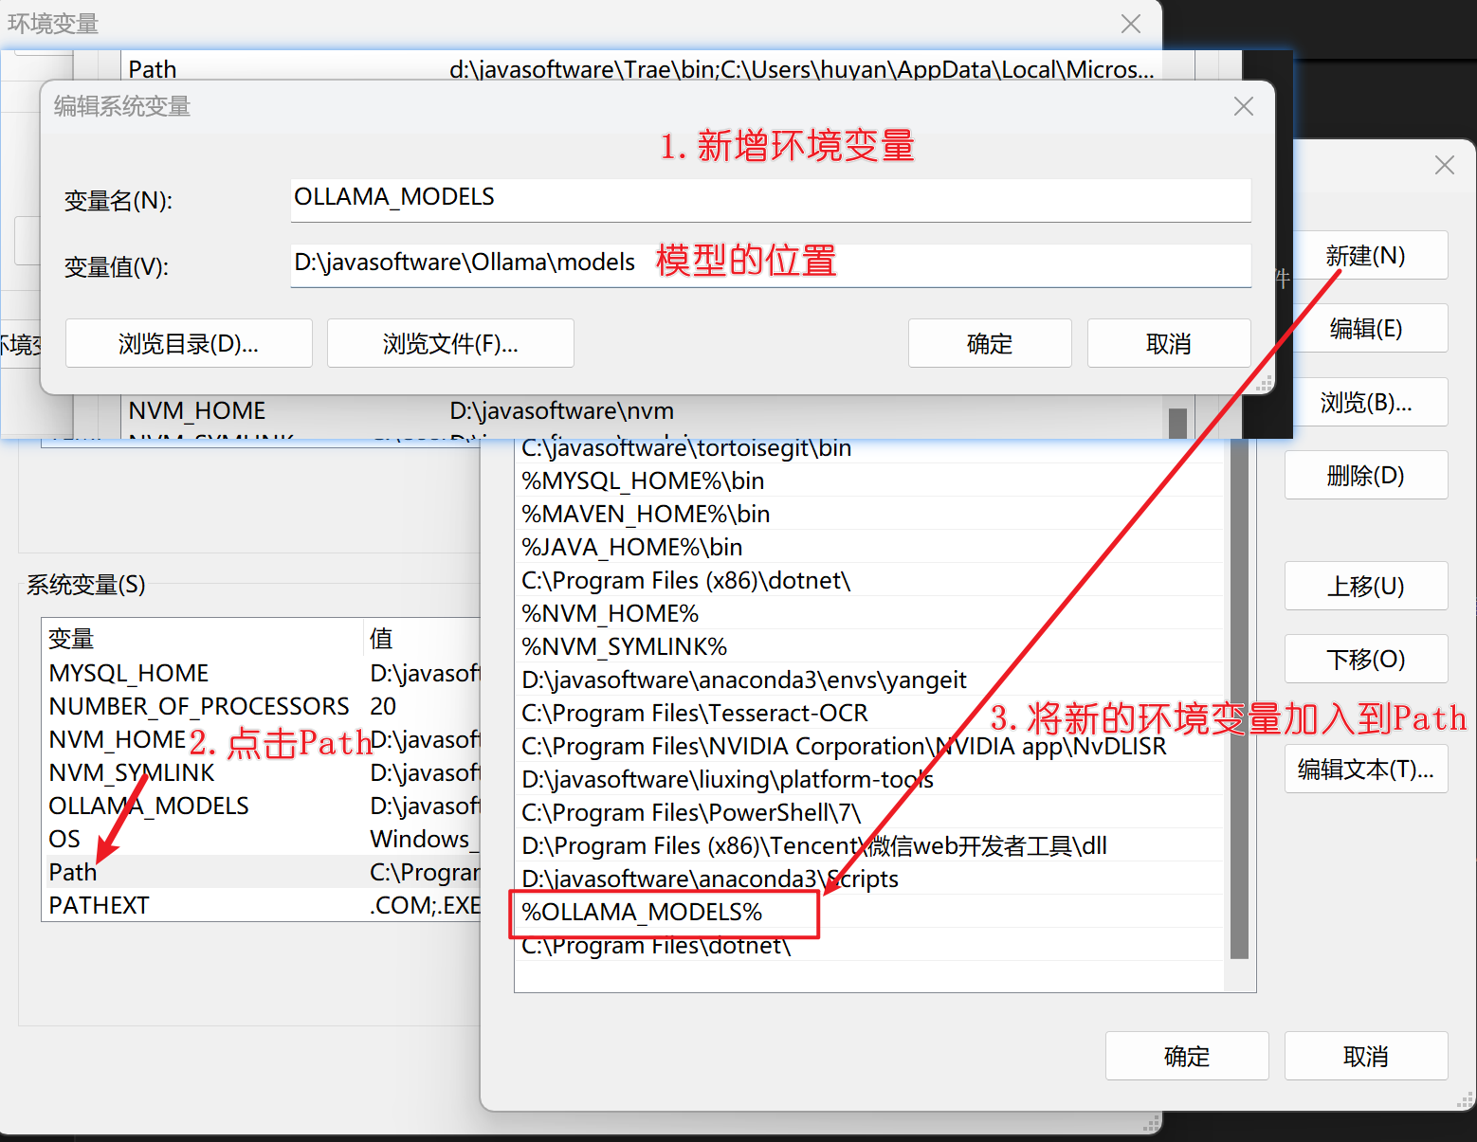Select NVM_SYMLINK system variable row
1477x1142 pixels.
click(x=262, y=772)
